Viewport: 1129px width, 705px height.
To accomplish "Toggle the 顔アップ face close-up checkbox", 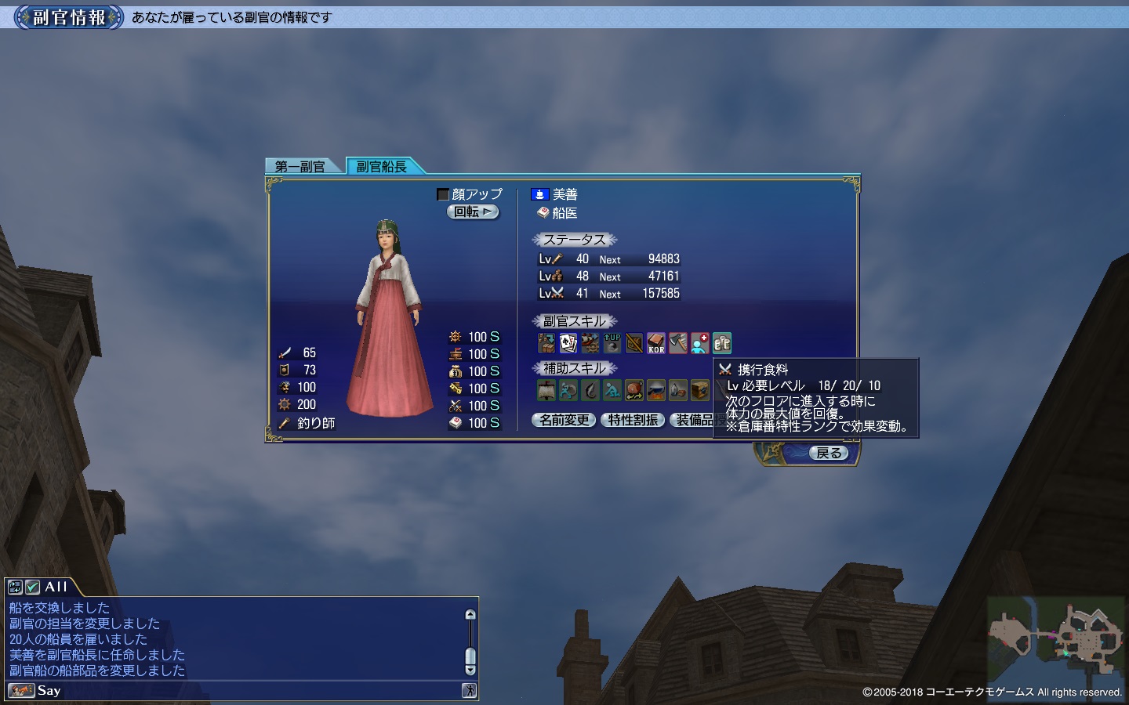I will point(443,194).
